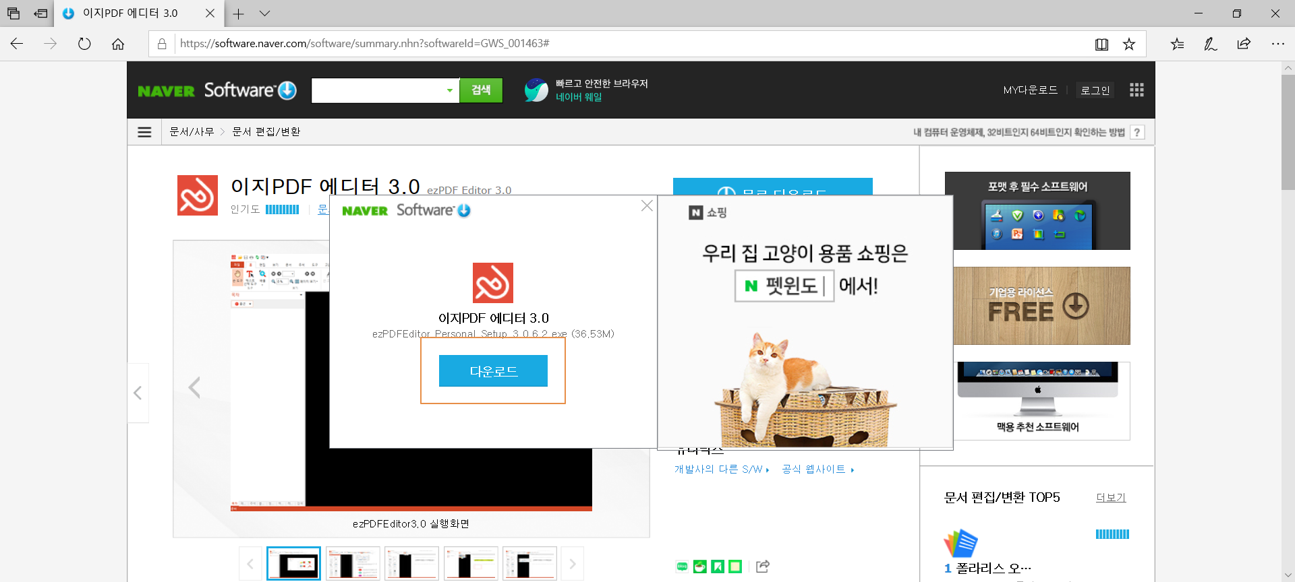This screenshot has width=1295, height=582.
Task: Click 더보기 for 문서 편집/변환 TOP5
Action: pyautogui.click(x=1111, y=498)
